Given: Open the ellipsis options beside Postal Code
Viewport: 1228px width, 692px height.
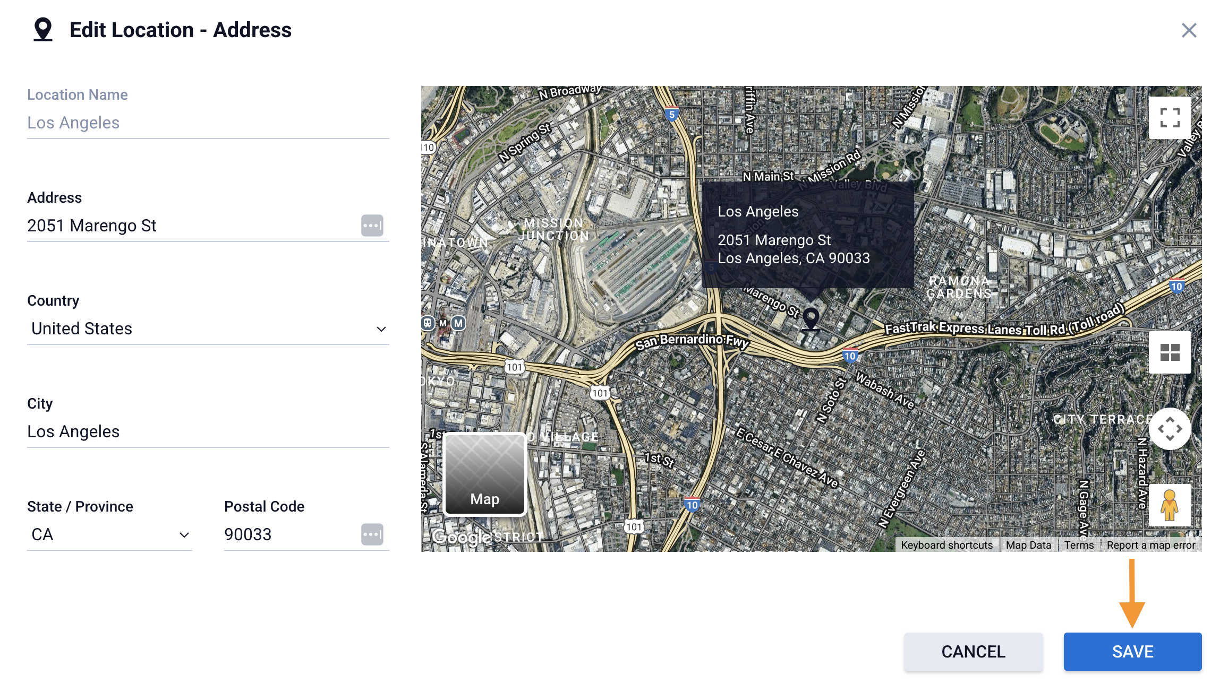Looking at the screenshot, I should tap(372, 534).
